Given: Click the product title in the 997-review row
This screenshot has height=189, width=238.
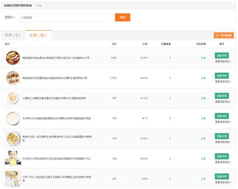Looking at the screenshot, I should [54, 98].
